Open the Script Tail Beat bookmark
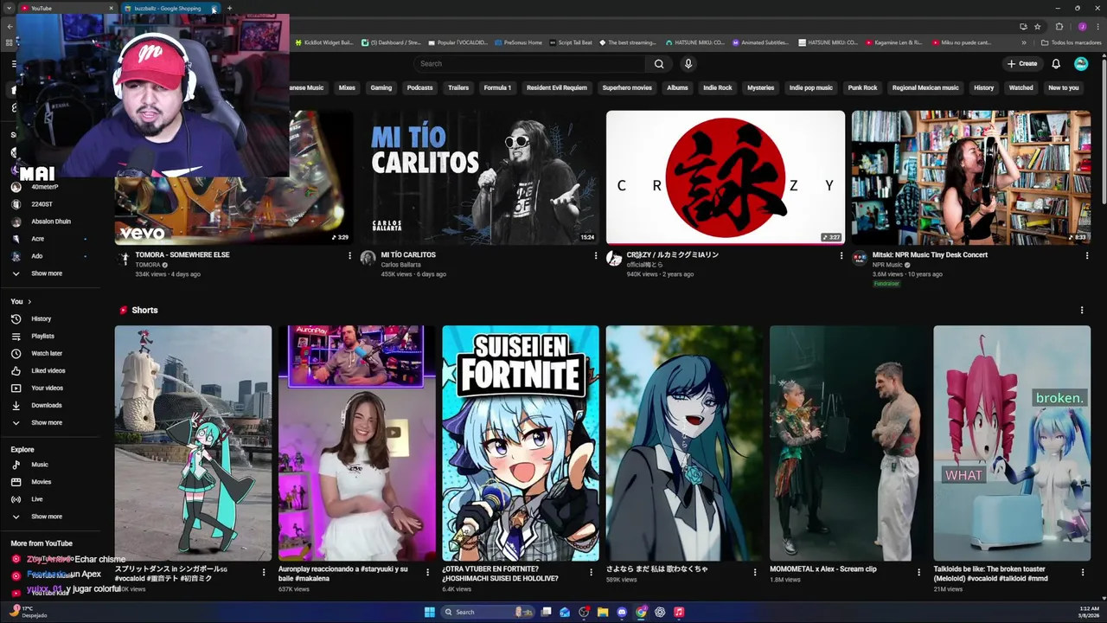This screenshot has height=623, width=1107. (x=571, y=42)
